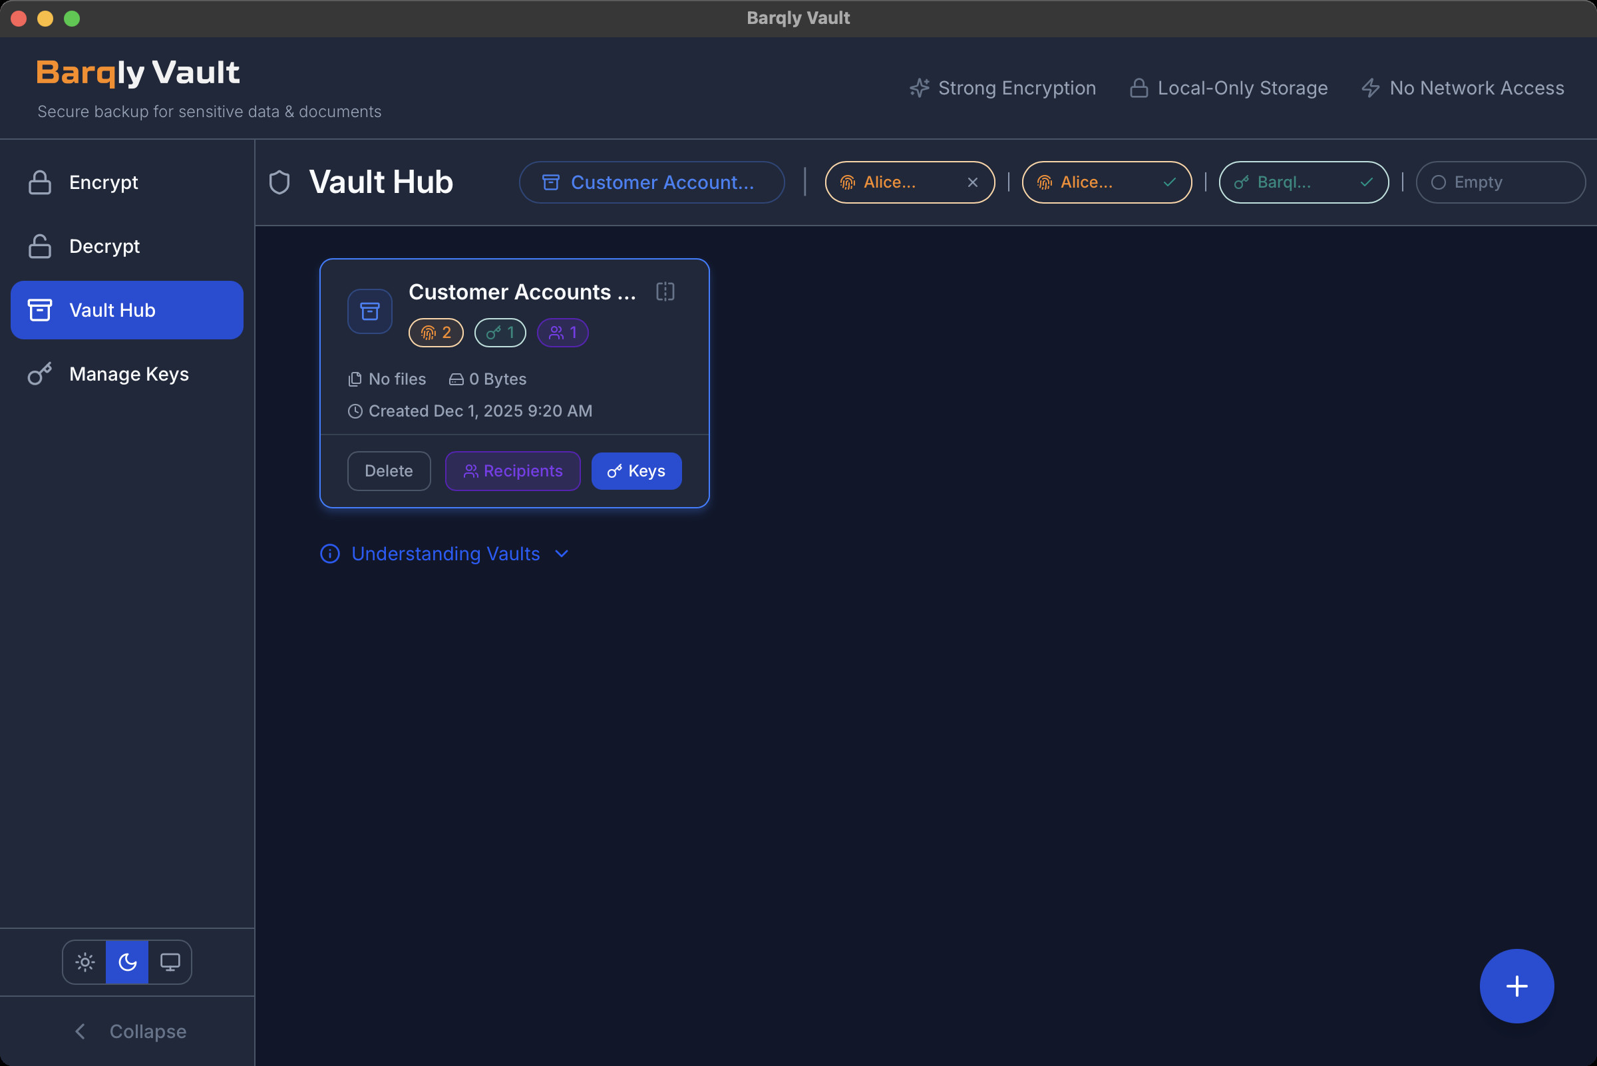Click the shield icon beside Vault Hub title
Viewport: 1597px width, 1066px height.
coord(279,182)
